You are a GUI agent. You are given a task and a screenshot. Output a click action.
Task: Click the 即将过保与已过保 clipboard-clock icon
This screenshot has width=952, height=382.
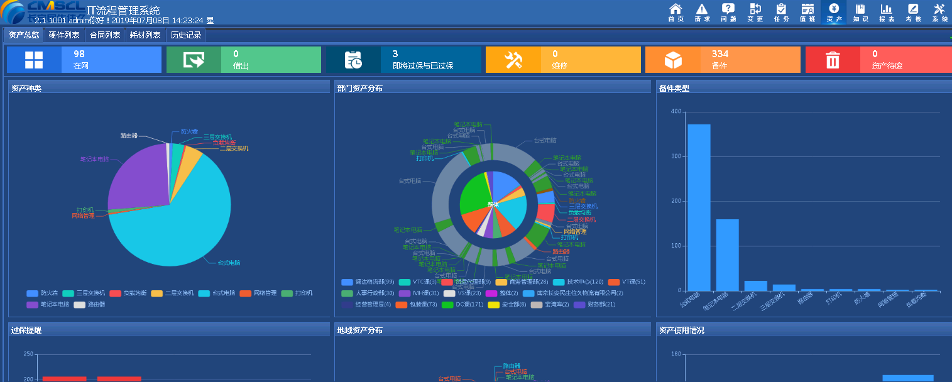pos(353,60)
